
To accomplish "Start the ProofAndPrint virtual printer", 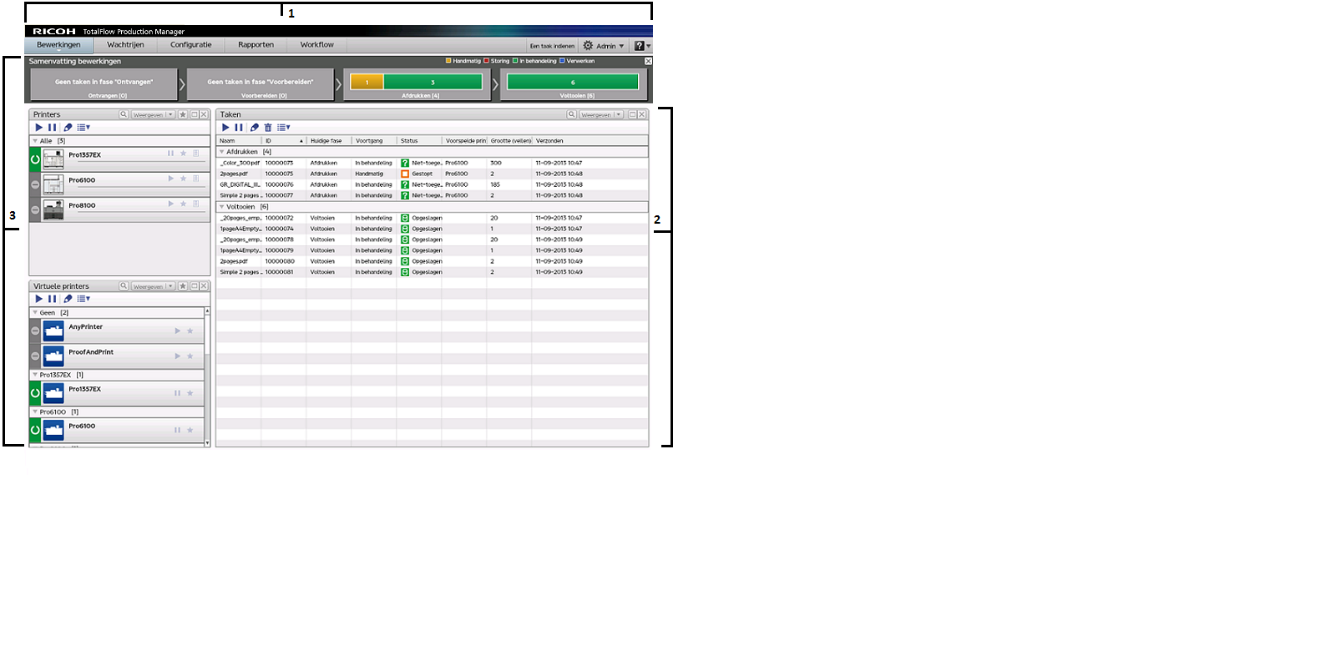I will coord(178,356).
